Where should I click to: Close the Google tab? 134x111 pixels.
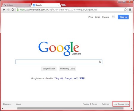59,5
